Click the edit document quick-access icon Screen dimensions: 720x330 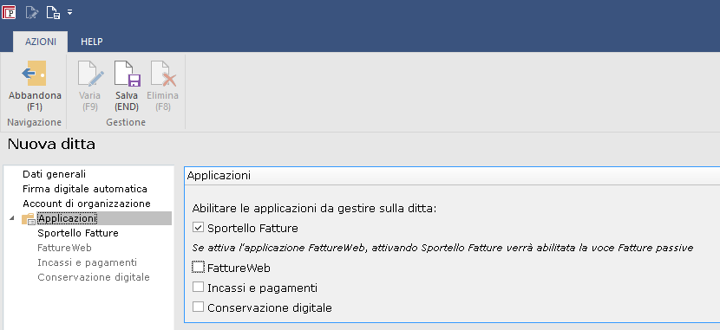32,12
